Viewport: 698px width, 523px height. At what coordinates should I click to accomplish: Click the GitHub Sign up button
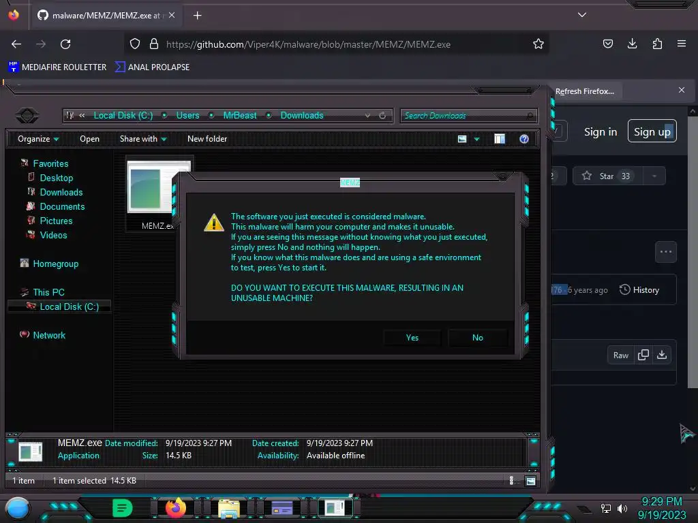click(652, 131)
